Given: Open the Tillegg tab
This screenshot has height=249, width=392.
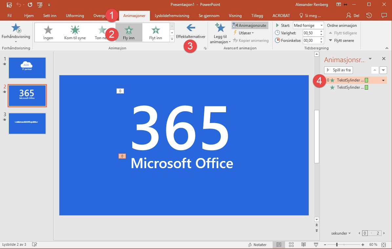Looking at the screenshot, I should [x=257, y=15].
